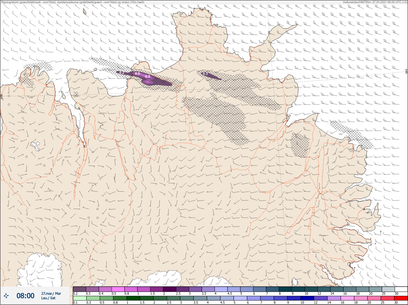408x305 pixels.
Task: Select the 08:00 forecast time display
Action: point(25,296)
